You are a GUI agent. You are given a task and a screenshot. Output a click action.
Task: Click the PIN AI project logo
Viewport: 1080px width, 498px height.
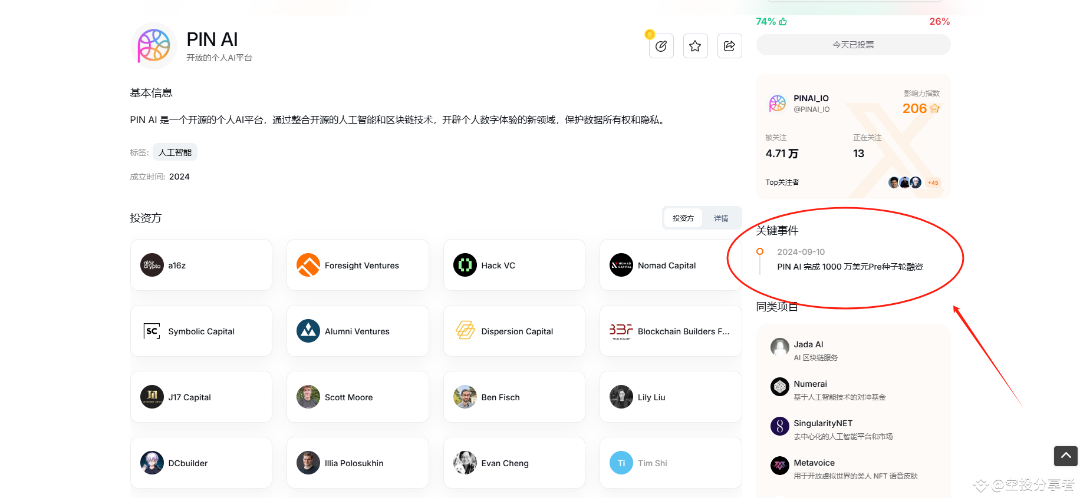point(153,46)
